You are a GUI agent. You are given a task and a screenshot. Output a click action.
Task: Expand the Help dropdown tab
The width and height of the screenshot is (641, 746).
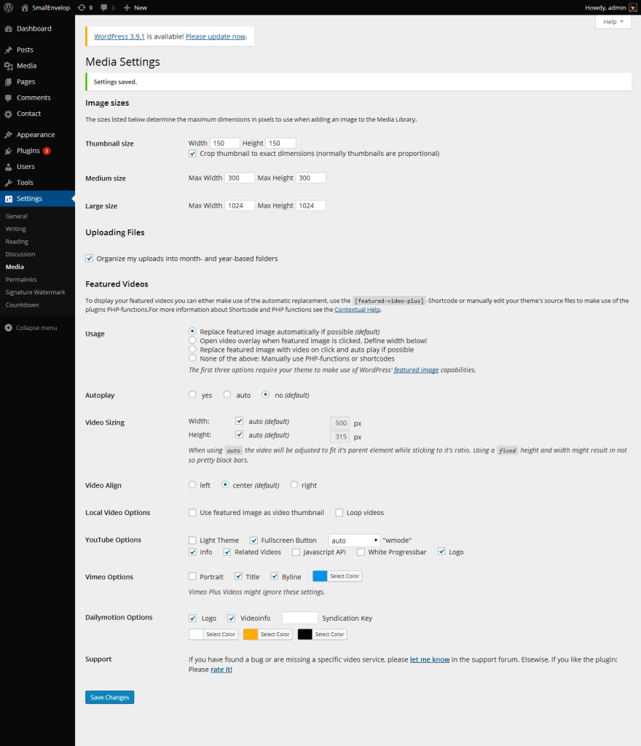click(613, 22)
